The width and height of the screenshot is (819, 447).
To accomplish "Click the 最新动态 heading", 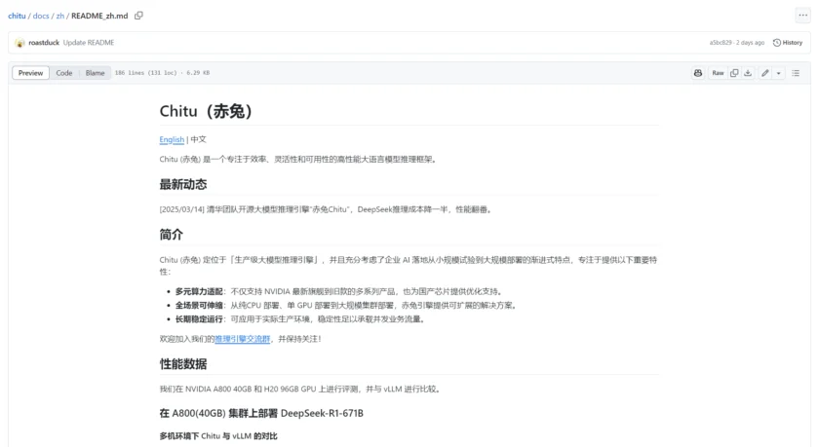I will pyautogui.click(x=183, y=185).
